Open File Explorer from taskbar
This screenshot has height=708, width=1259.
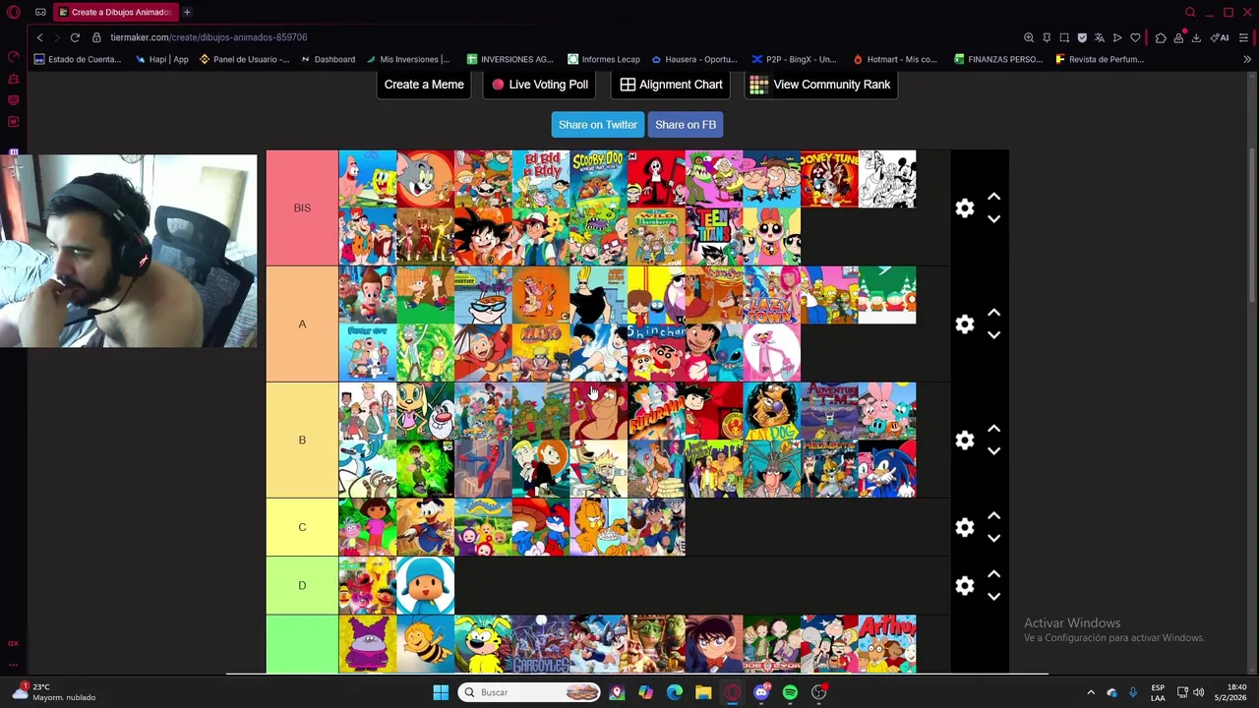tap(703, 692)
